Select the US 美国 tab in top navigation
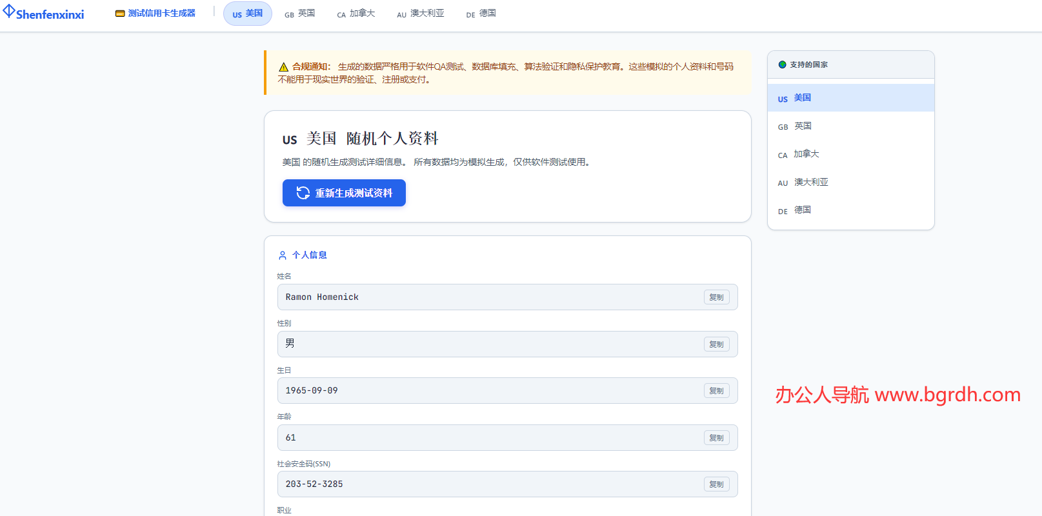The image size is (1042, 516). (x=248, y=14)
